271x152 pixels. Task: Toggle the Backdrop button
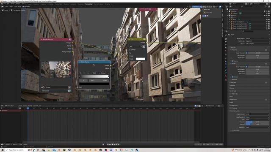(x=196, y=7)
